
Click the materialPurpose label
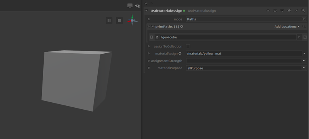coord(170,68)
